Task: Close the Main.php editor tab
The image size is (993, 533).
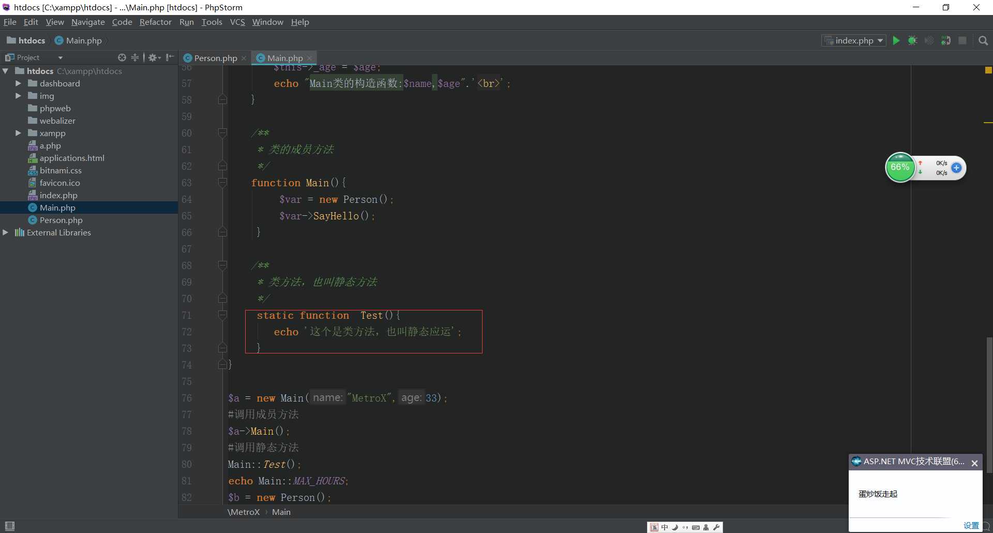Action: click(309, 58)
